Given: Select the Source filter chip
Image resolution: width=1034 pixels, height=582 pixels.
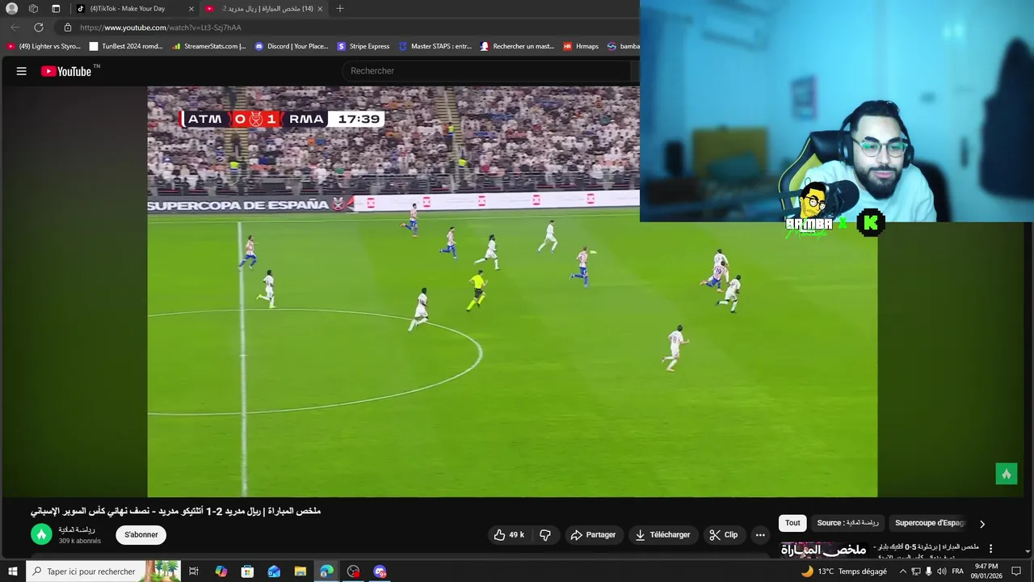Looking at the screenshot, I should tap(847, 523).
